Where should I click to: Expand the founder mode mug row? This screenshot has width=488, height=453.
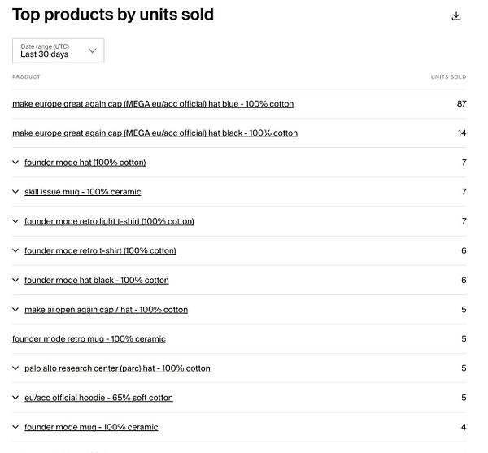point(15,427)
